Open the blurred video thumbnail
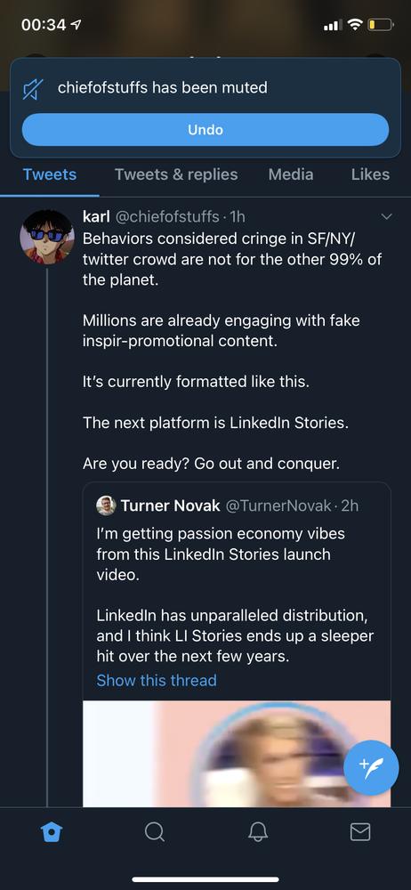The image size is (411, 890). [x=237, y=754]
